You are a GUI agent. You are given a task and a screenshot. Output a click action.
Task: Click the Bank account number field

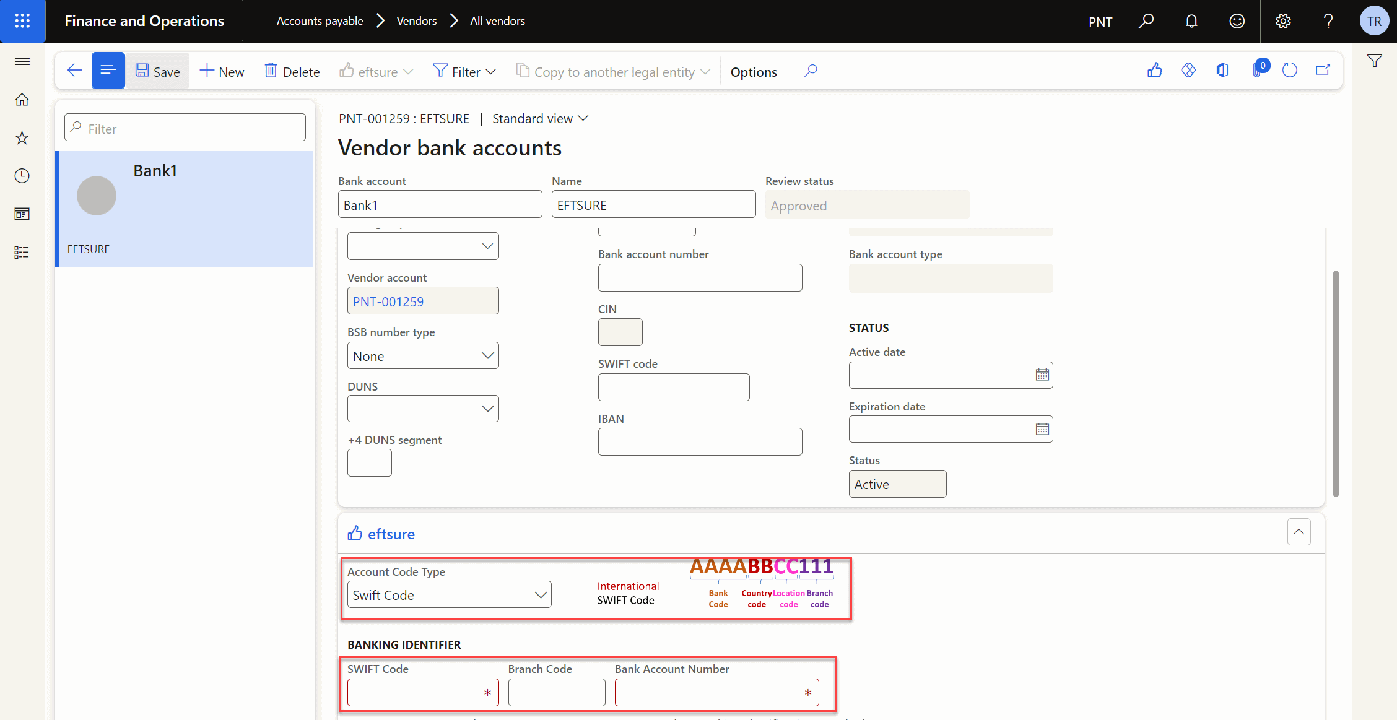tap(700, 278)
